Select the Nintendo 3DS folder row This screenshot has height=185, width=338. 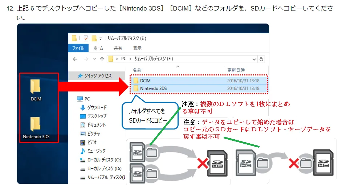199,88
